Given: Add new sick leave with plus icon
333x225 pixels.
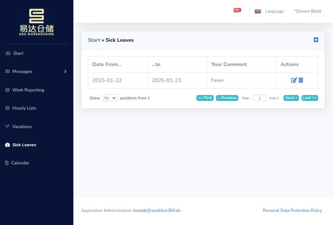Looking at the screenshot, I should coord(316,40).
